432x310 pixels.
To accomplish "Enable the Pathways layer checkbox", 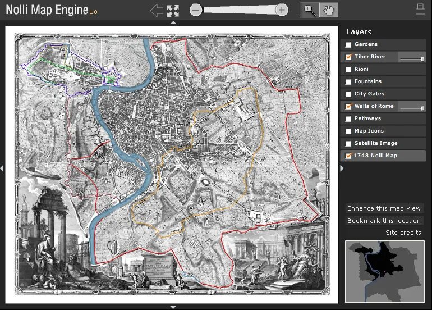I will point(348,118).
